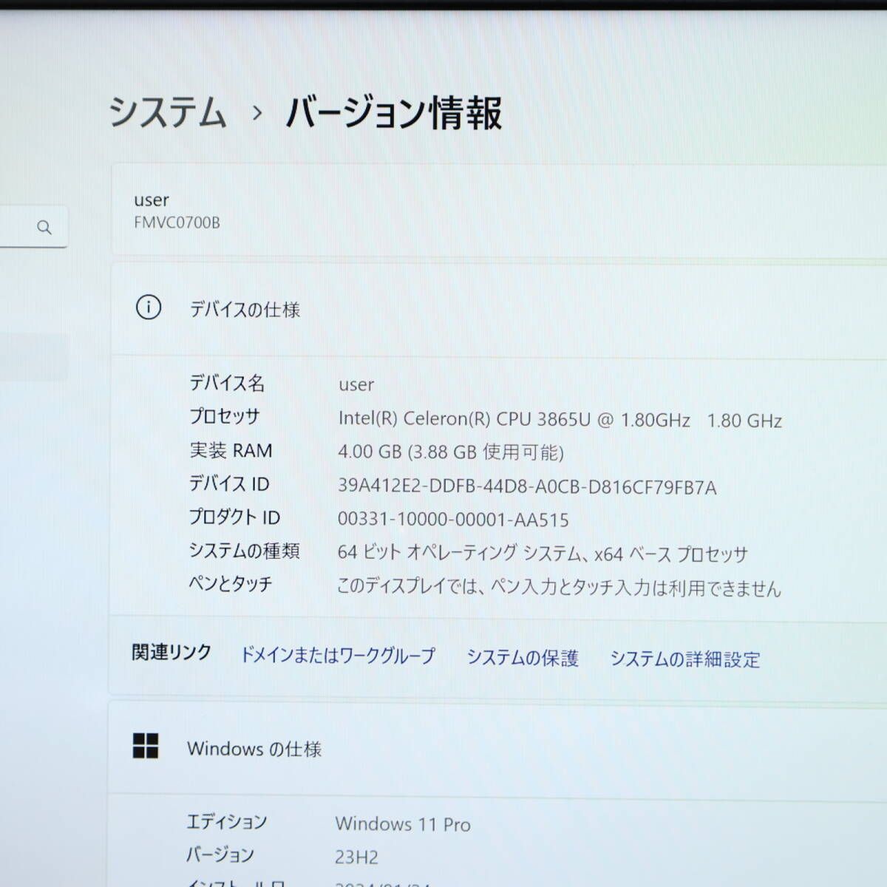Image resolution: width=887 pixels, height=887 pixels.
Task: Select product ID 00331-10000-00001-AA515
Action: coord(453,520)
